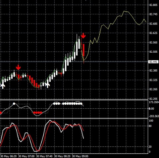This screenshot has width=159, height=158.
Task: Click the 82.205 price scale label
Action: coord(153,99)
